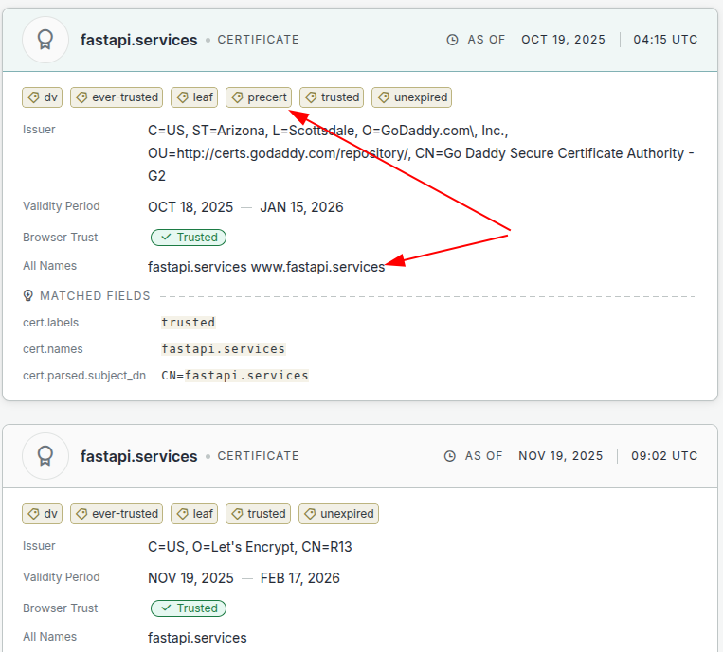Click the trusted tag on the Let's Encrypt certificate
Screen dimensions: 723x652
258,514
